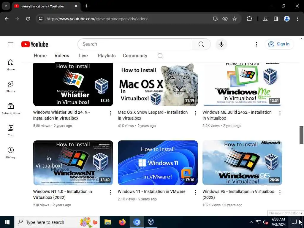This screenshot has height=228, width=304.
Task: Click the YouTube search input field
Action: click(x=135, y=44)
